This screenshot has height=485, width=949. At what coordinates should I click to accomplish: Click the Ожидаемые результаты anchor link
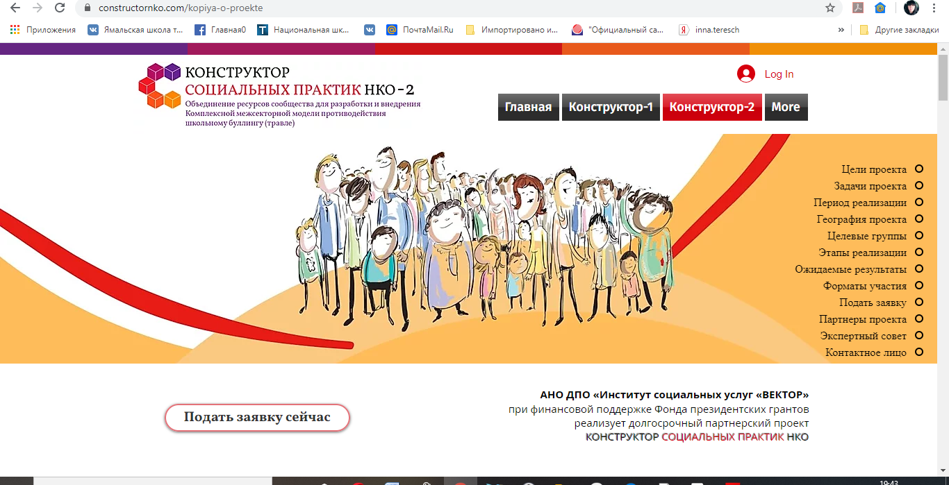click(850, 269)
